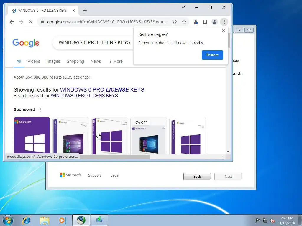Open the fifth sponsored Windows 10 Pro box
302x226 pixels.
tap(188, 136)
